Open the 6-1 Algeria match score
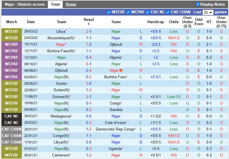 click(89, 64)
